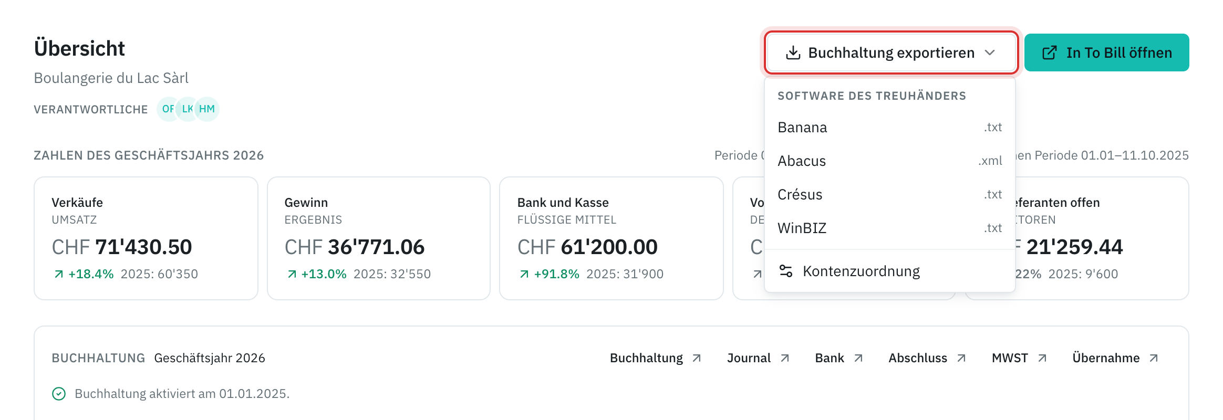Screen dimensions: 1223x420
Task: Open the Verkäufe Umsatz card
Action: pos(146,238)
